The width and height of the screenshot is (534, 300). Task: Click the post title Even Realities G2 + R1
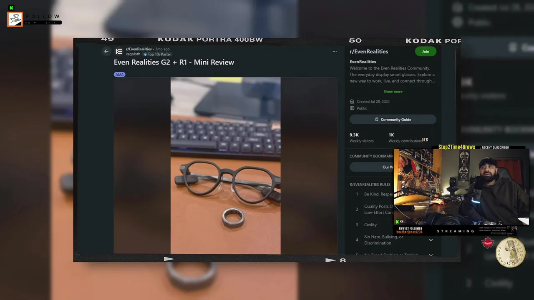pos(174,62)
